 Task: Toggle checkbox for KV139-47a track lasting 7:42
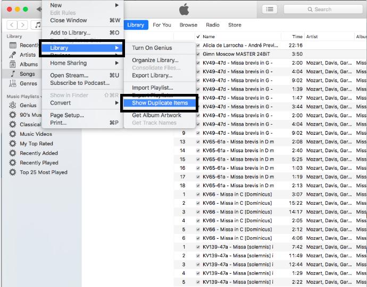click(198, 247)
